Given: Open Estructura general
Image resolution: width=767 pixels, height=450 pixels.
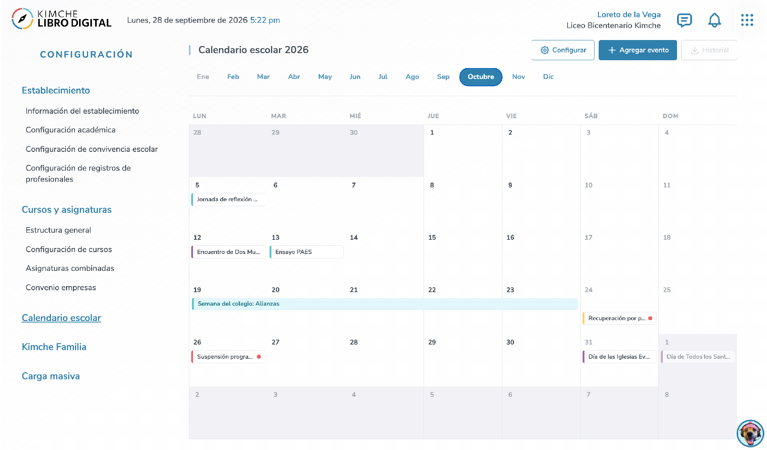Looking at the screenshot, I should click(x=58, y=230).
